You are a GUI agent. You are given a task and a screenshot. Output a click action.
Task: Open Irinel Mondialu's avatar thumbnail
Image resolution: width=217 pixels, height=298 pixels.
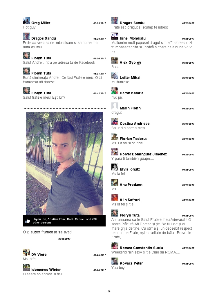click(115, 36)
